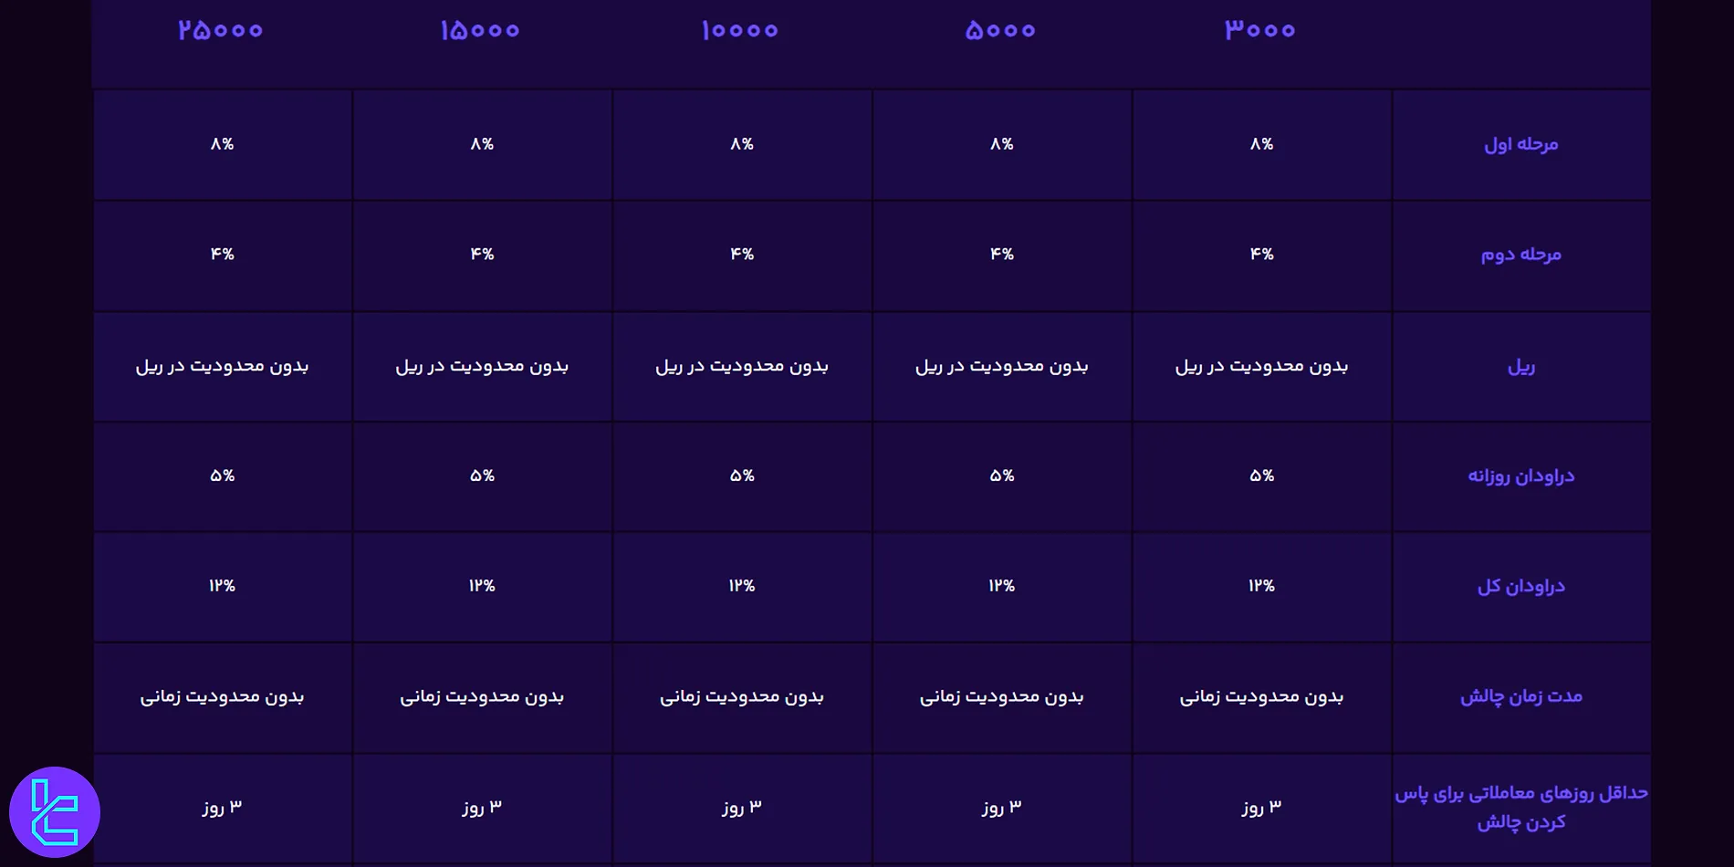
Task: Select the 15000 account column header
Action: point(480,31)
